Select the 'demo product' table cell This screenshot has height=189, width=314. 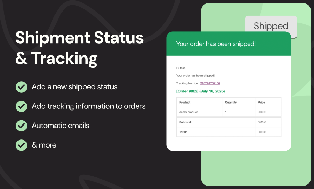[199, 112]
